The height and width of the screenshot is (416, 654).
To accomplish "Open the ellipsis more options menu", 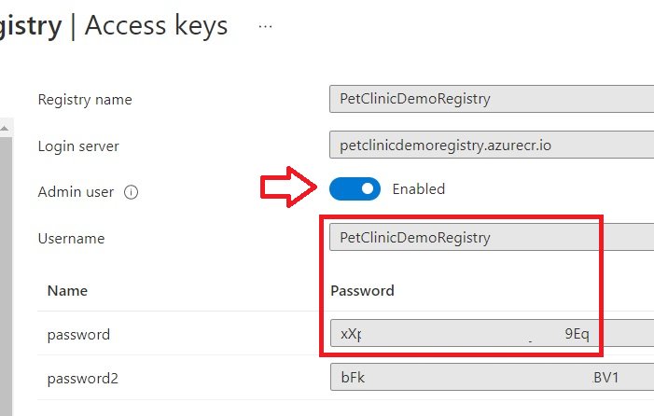I will [265, 27].
